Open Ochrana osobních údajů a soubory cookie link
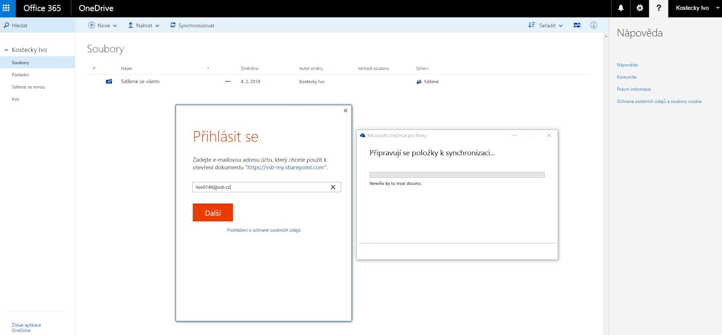 [x=659, y=102]
